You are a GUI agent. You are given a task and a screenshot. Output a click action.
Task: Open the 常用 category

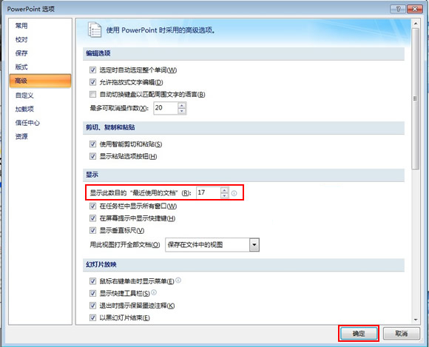[x=21, y=26]
